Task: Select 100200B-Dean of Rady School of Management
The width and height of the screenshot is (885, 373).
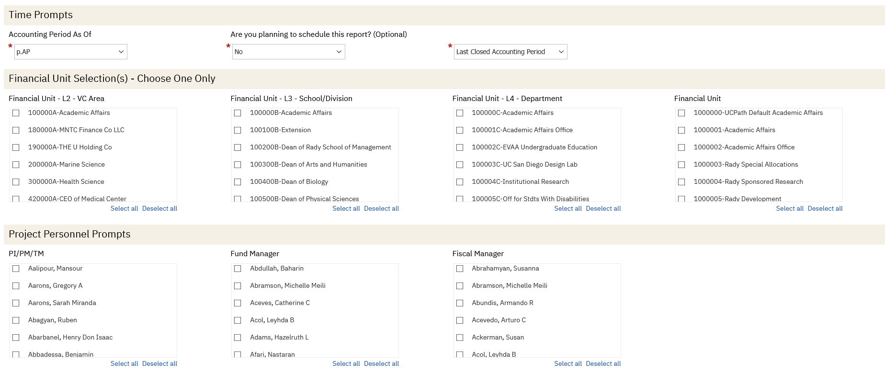Action: [x=238, y=147]
